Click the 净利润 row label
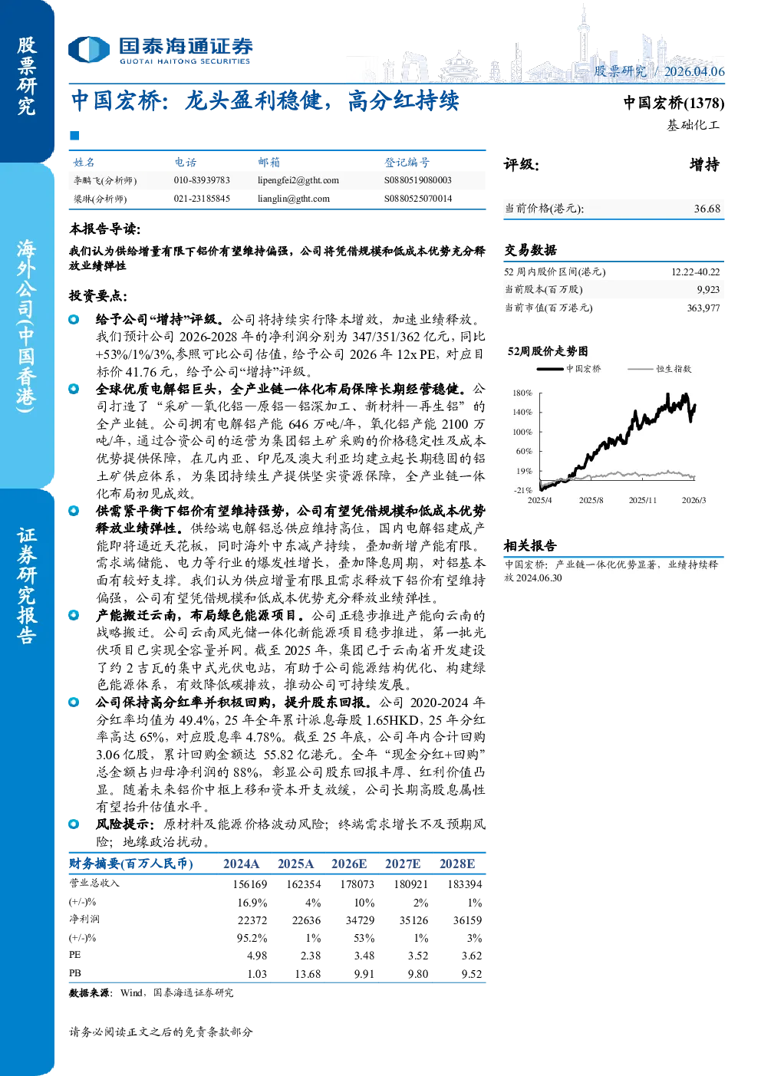The height and width of the screenshot is (1076, 761). [x=84, y=920]
